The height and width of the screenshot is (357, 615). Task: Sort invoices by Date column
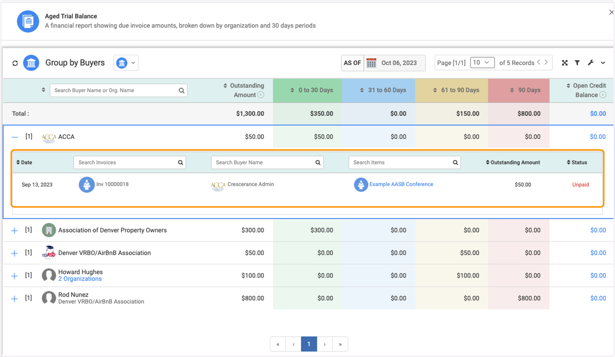click(24, 162)
